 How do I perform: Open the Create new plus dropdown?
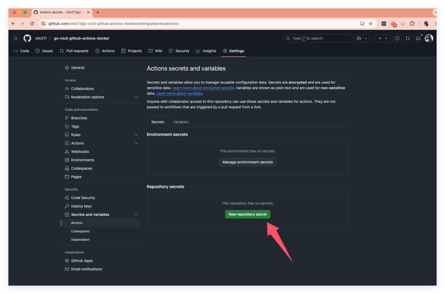(x=383, y=38)
